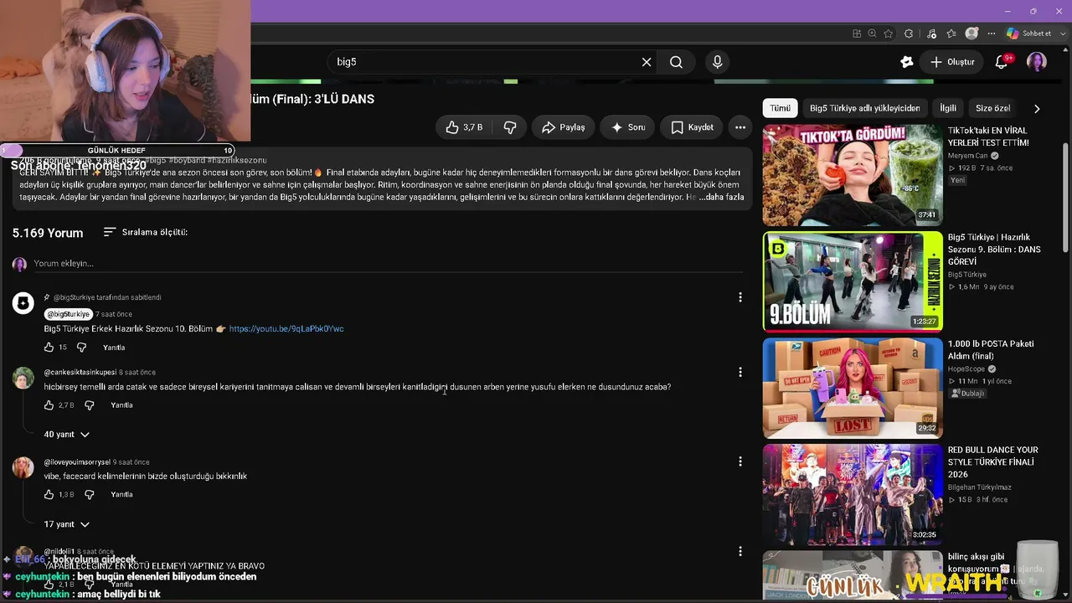The height and width of the screenshot is (603, 1072).
Task: Expand the arrow next to Sohbet et
Action: 1063,33
